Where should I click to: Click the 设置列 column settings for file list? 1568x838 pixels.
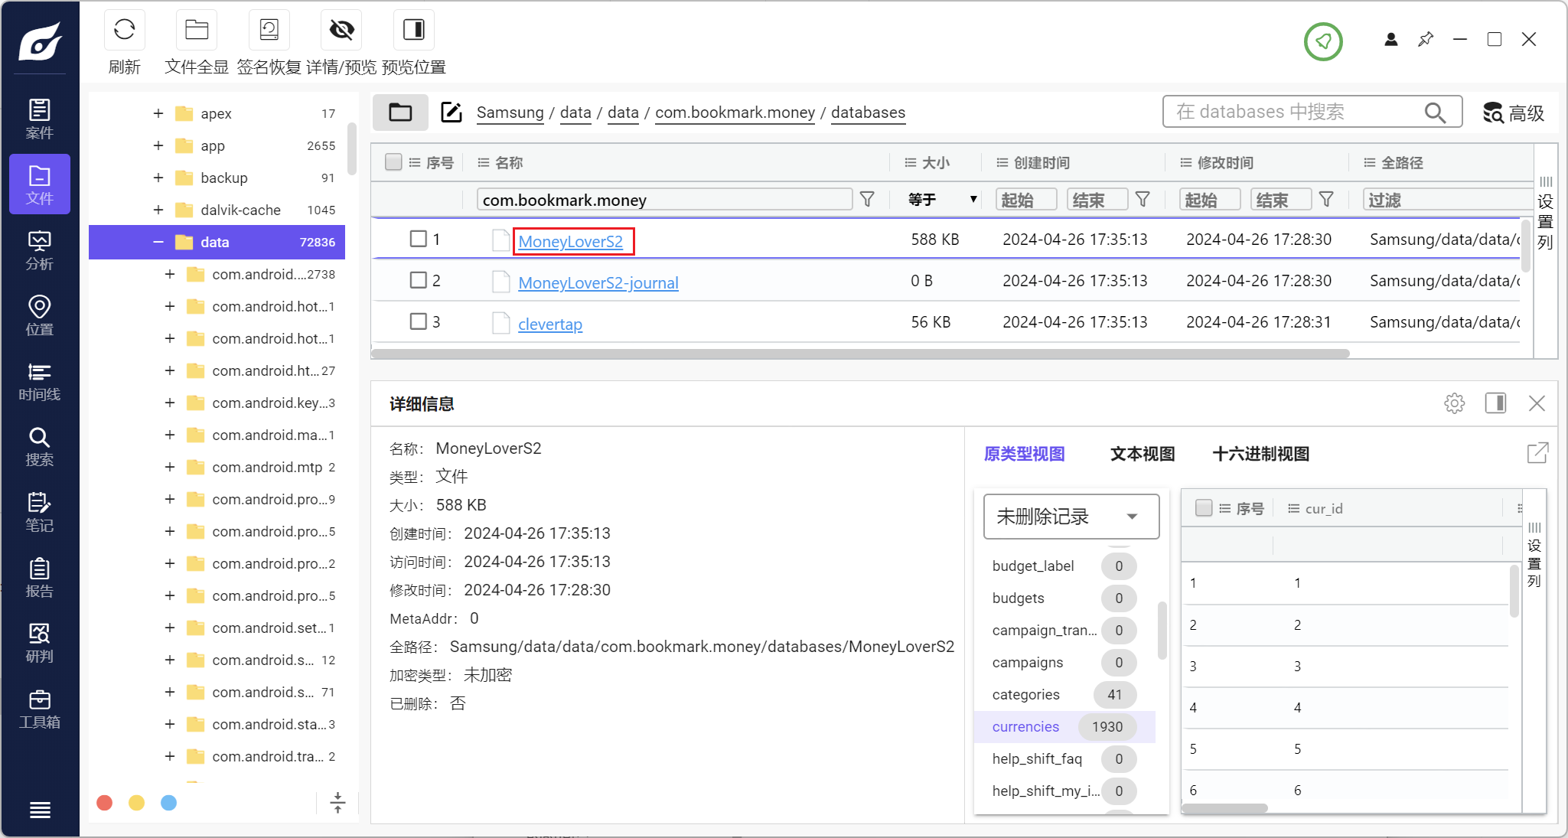tap(1546, 214)
